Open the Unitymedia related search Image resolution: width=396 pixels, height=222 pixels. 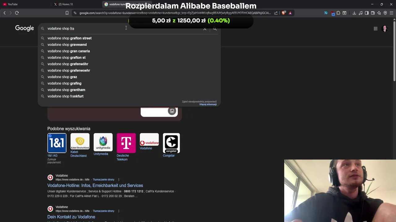point(103,145)
